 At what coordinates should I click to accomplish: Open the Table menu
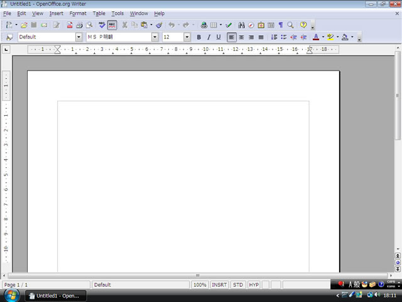tap(99, 13)
